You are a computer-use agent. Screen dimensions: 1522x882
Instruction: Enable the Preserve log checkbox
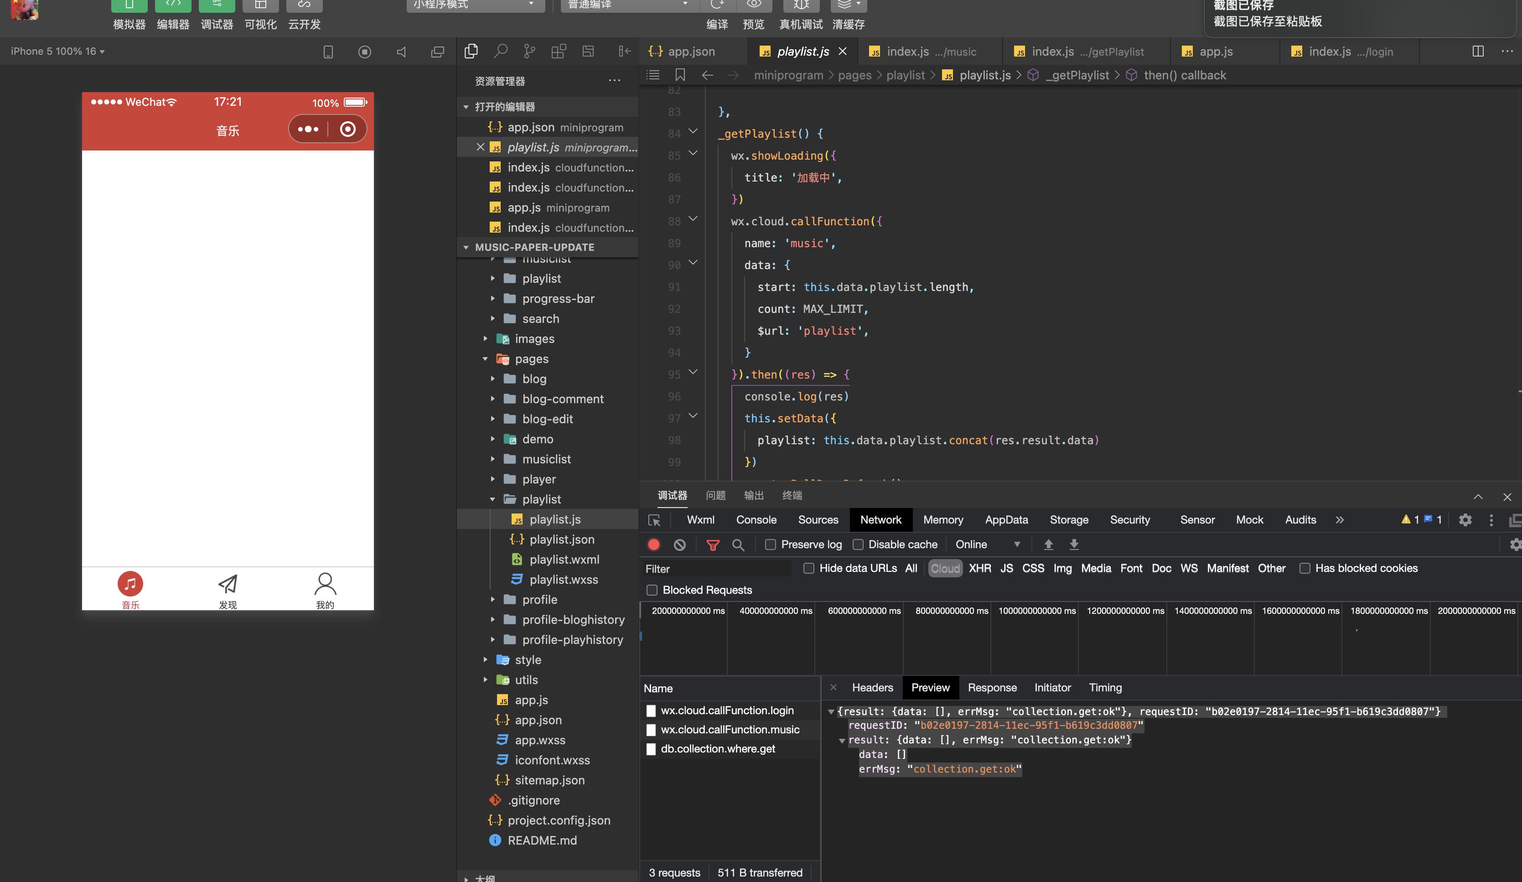click(770, 545)
